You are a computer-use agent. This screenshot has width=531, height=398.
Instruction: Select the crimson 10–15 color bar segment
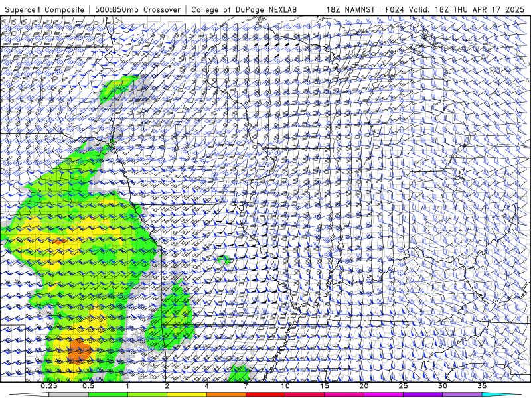(x=305, y=395)
